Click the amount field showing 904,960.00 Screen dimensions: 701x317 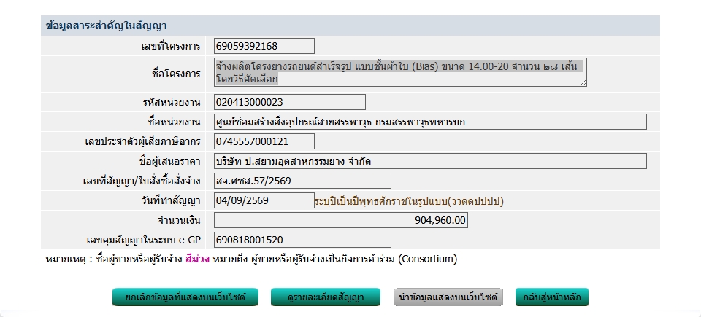pos(341,220)
